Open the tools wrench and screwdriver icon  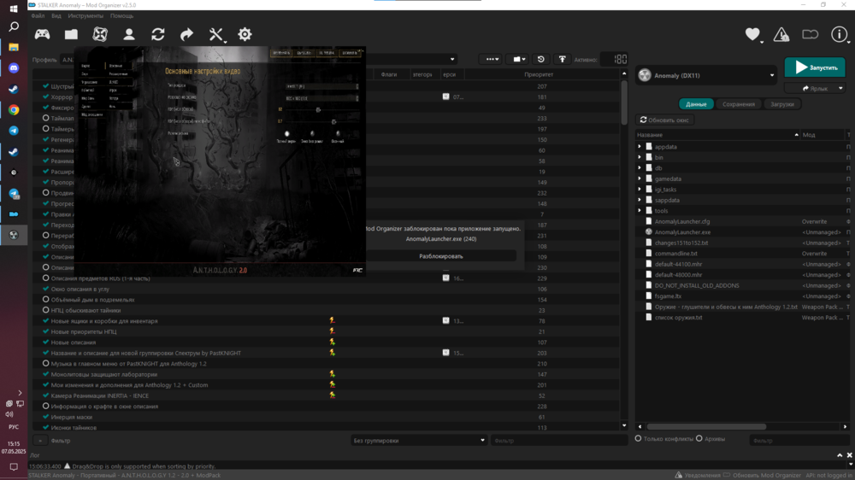click(215, 34)
